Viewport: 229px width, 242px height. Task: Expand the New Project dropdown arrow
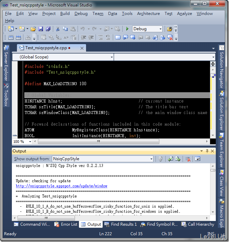16,29
